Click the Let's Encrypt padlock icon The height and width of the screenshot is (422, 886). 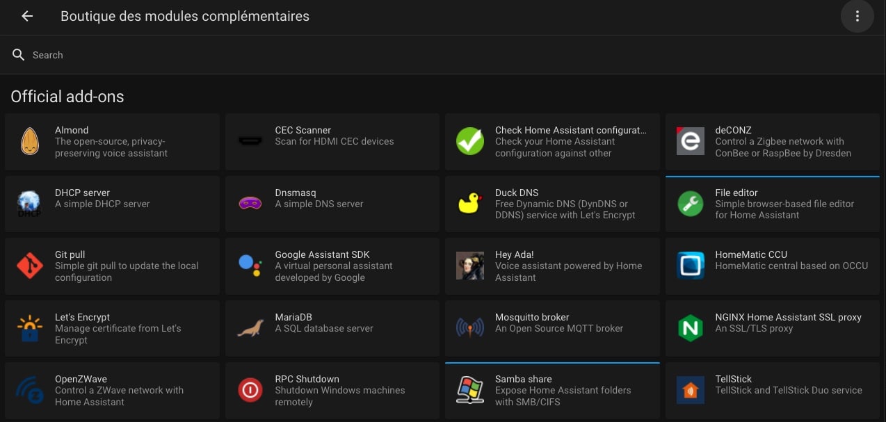(30, 328)
